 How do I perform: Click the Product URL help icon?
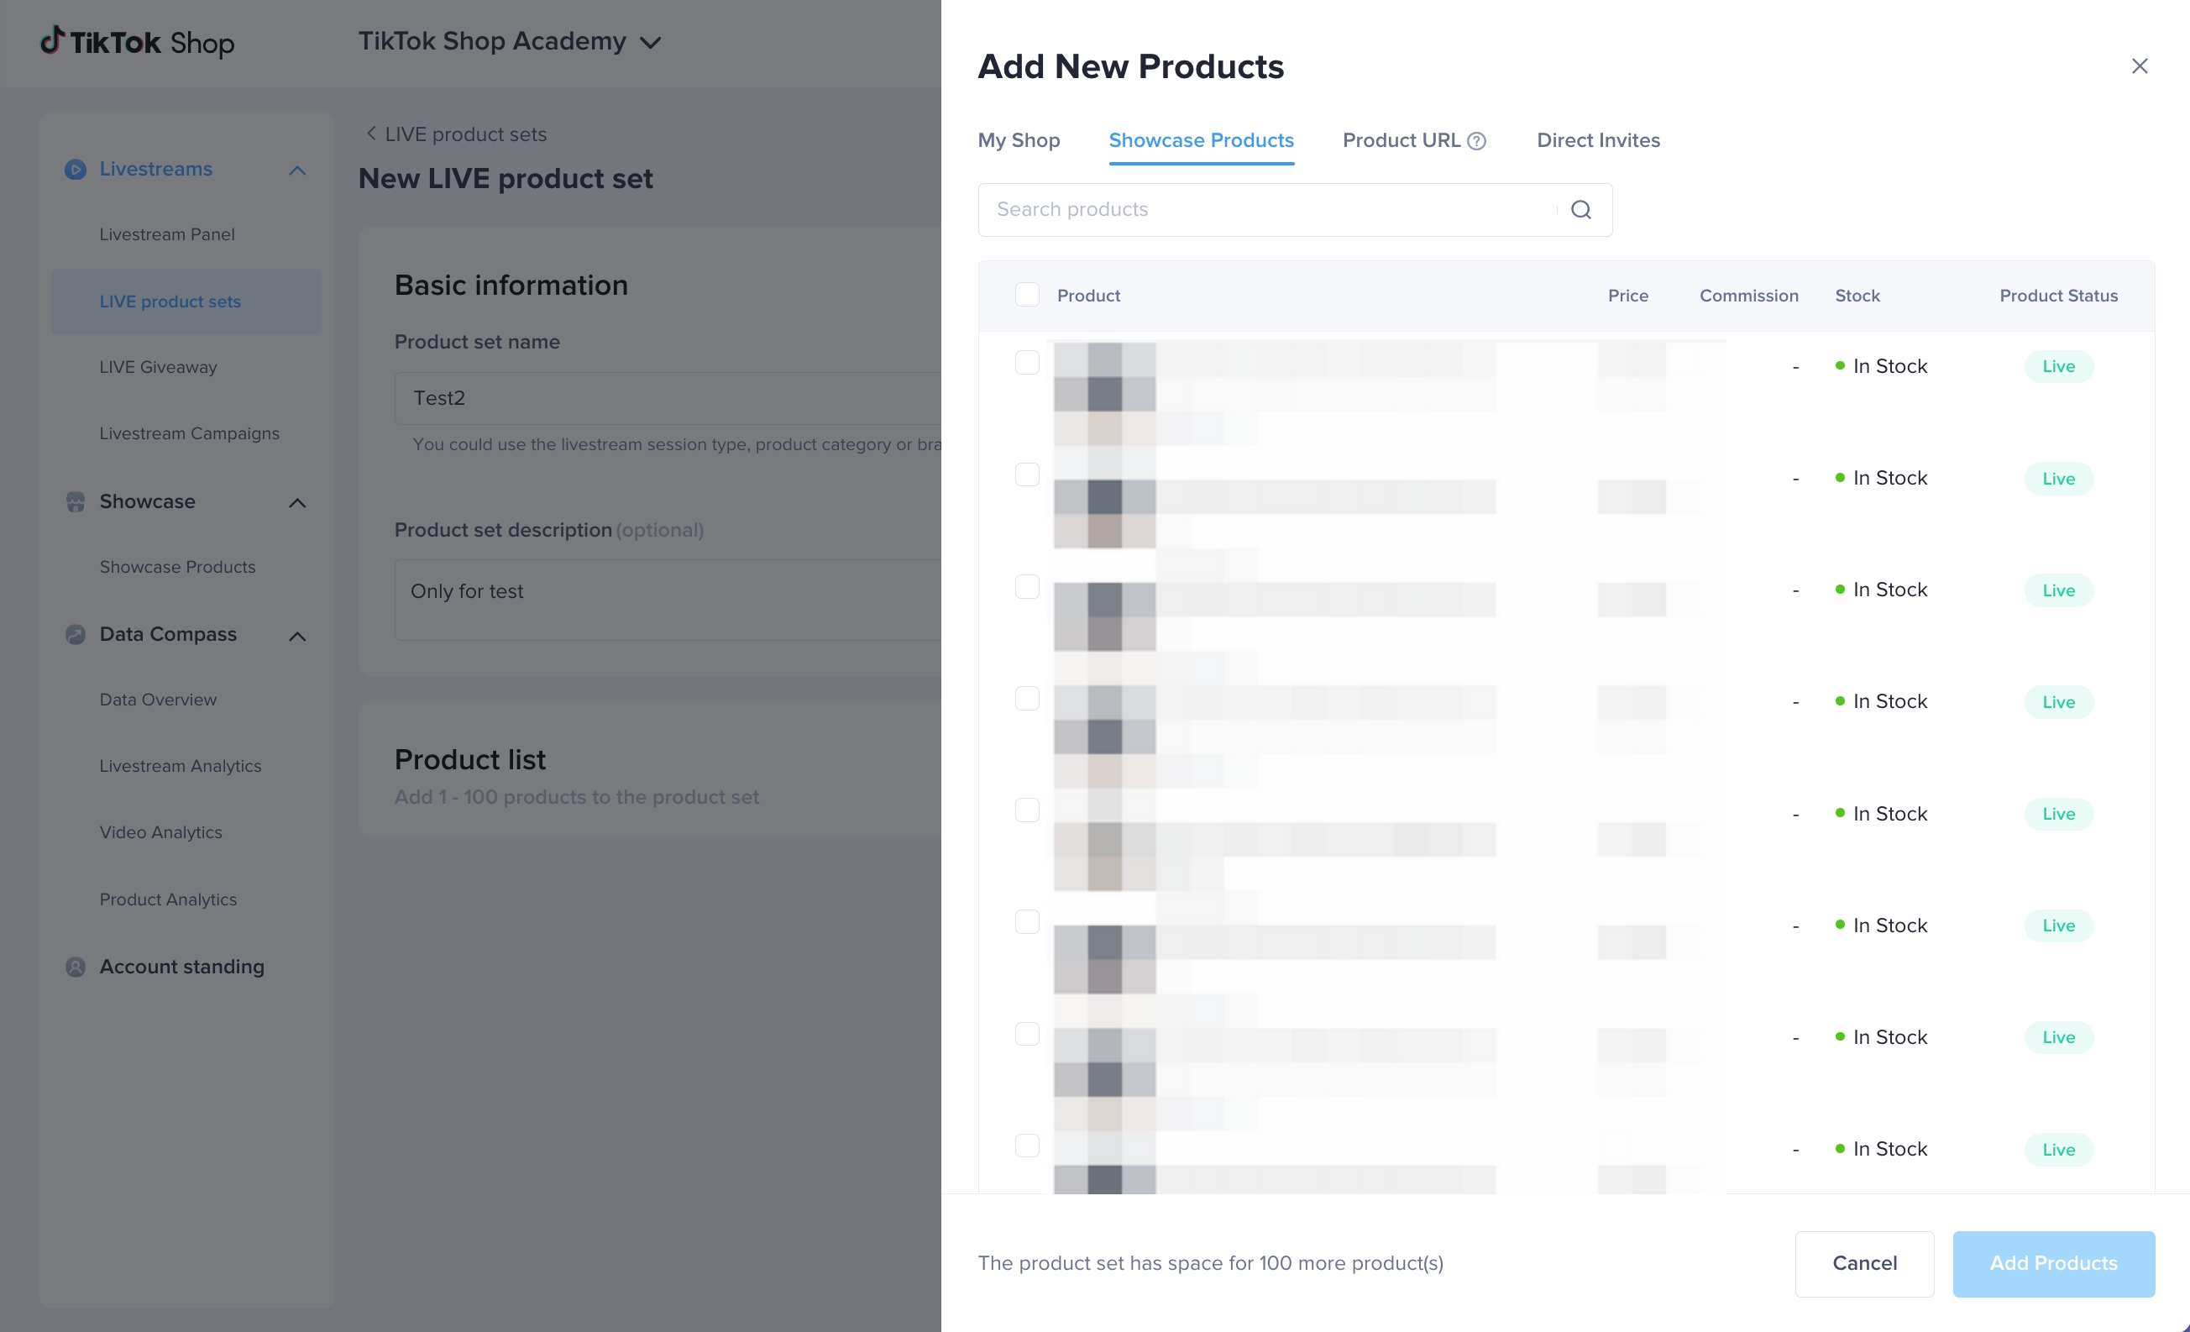(x=1476, y=141)
